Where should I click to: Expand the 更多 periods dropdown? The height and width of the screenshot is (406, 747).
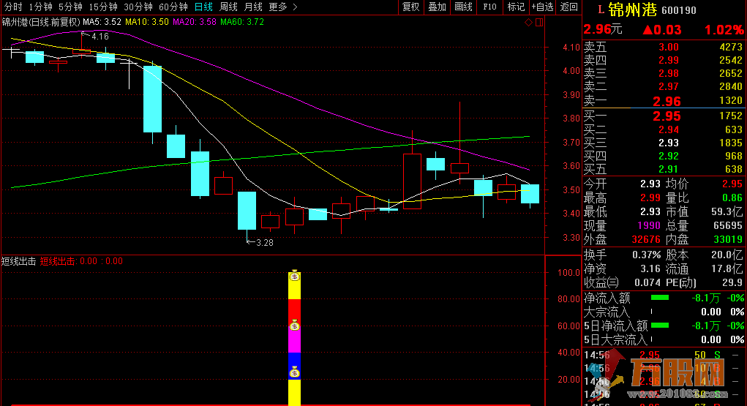point(283,7)
